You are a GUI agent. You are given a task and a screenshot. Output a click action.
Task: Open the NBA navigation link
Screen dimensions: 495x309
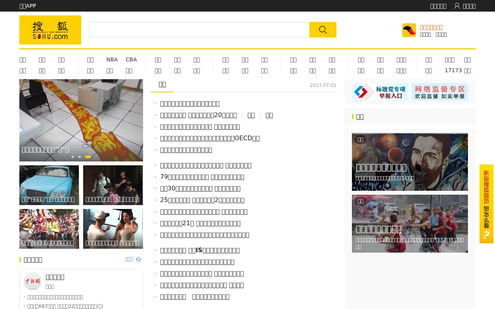pyautogui.click(x=112, y=59)
